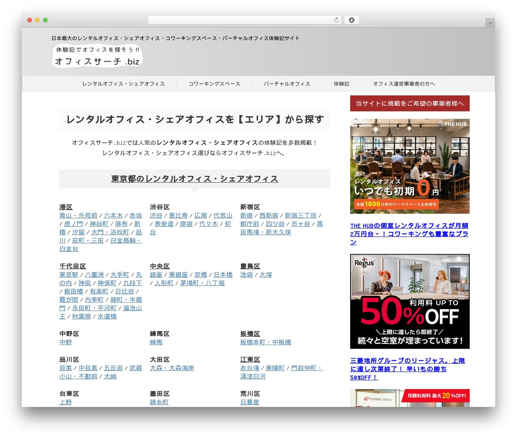Open the 銀座 area link
The height and width of the screenshot is (438, 517).
[156, 275]
